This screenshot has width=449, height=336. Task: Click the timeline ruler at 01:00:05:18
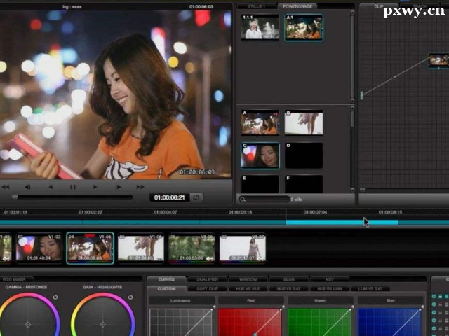[240, 212]
